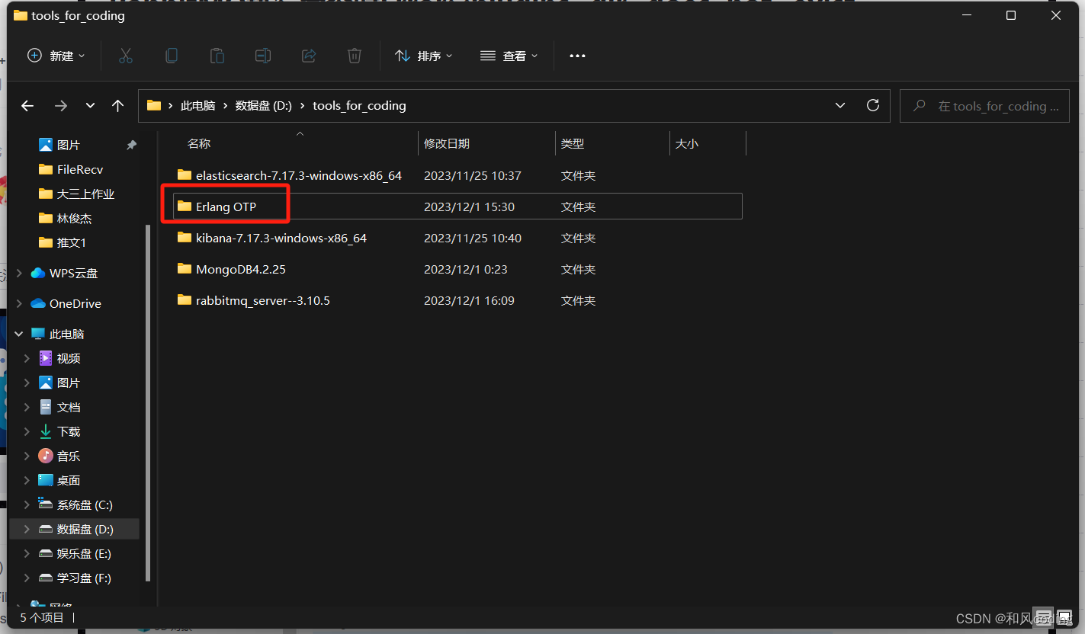This screenshot has width=1085, height=634.
Task: Collapse the 此电脑 tree node
Action: [18, 334]
